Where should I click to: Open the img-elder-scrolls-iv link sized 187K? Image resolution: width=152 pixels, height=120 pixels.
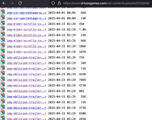coord(27,52)
